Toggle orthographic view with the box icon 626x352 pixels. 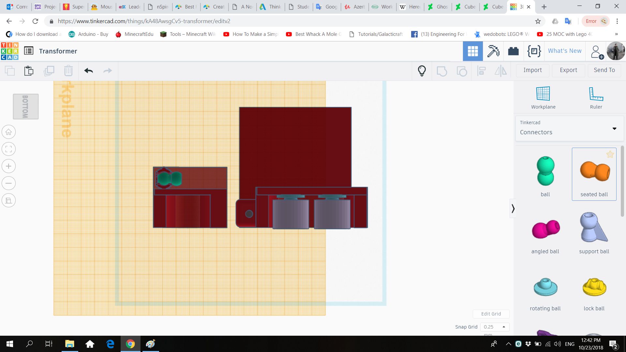coord(8,200)
